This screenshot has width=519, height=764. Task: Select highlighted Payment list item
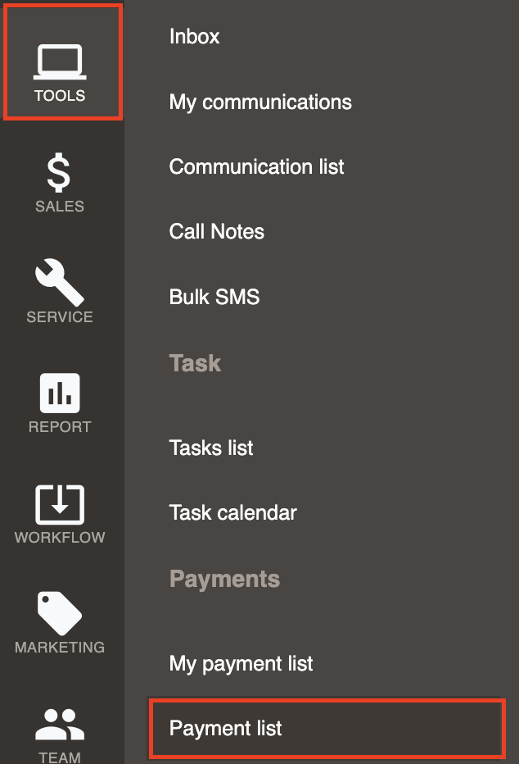tap(327, 728)
